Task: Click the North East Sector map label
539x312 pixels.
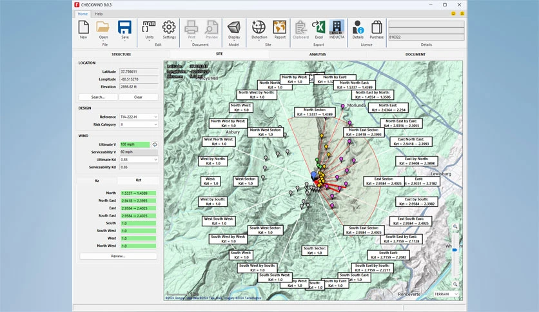Action: (x=364, y=132)
